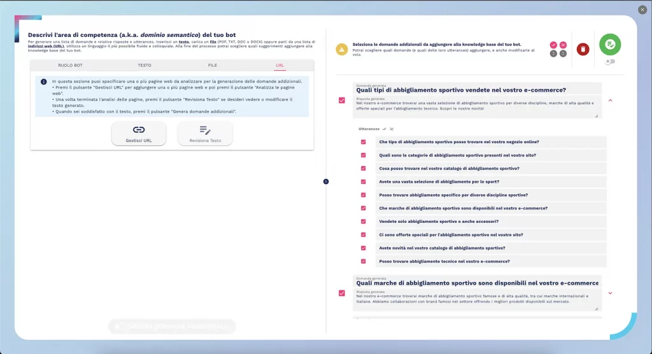Select all utterances via small check icon
The width and height of the screenshot is (652, 354).
pos(385,129)
